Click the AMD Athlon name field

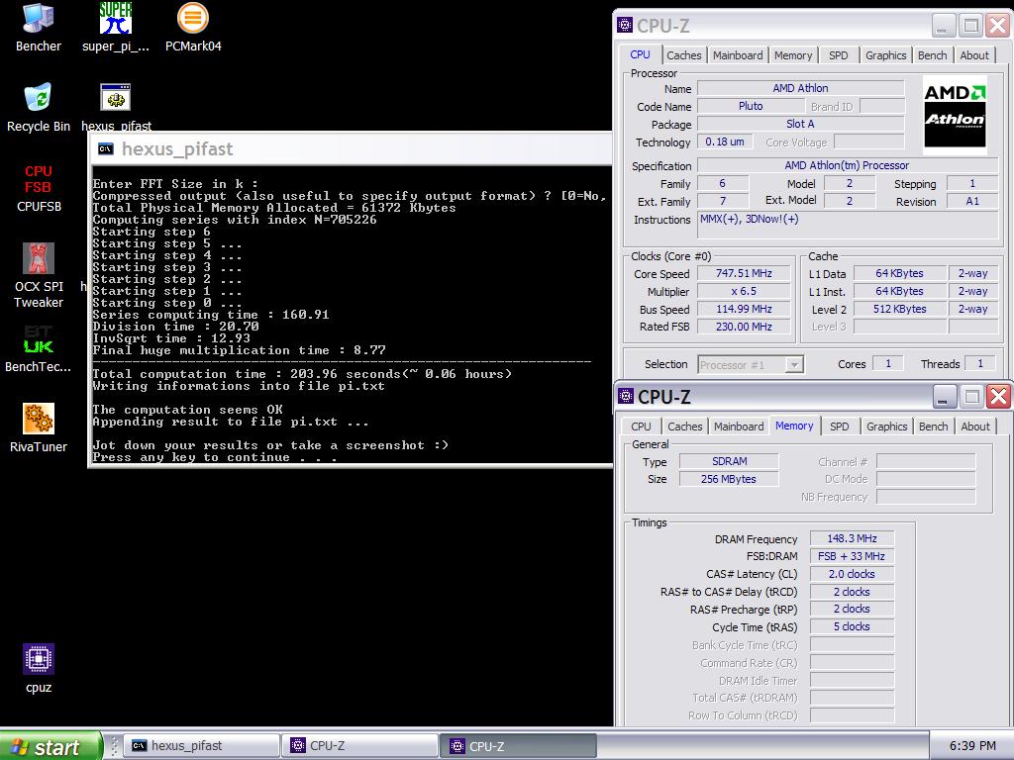click(x=800, y=88)
